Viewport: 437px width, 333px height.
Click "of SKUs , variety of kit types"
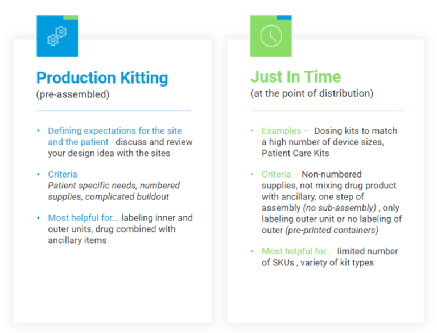point(318,262)
